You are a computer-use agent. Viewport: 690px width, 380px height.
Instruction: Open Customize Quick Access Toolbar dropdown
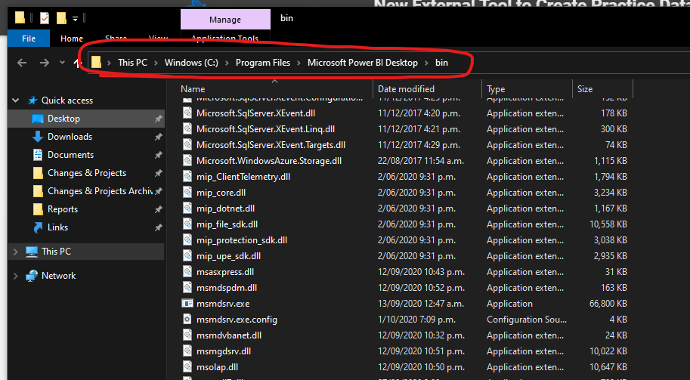tap(76, 18)
